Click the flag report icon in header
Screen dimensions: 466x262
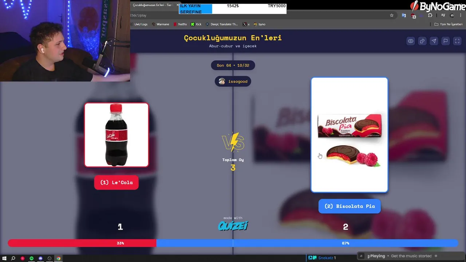coord(446,41)
